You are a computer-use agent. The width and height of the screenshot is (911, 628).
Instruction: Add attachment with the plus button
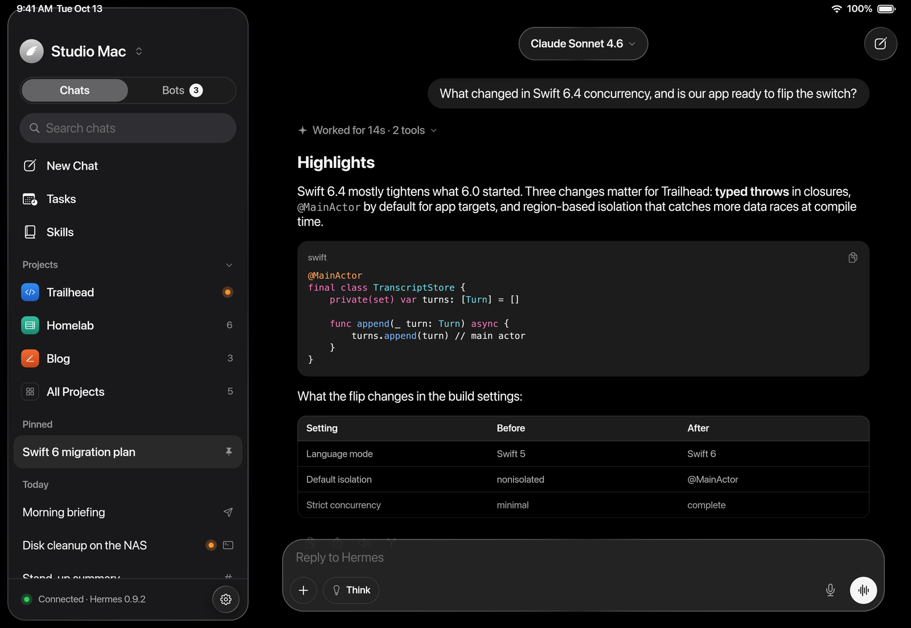tap(303, 590)
